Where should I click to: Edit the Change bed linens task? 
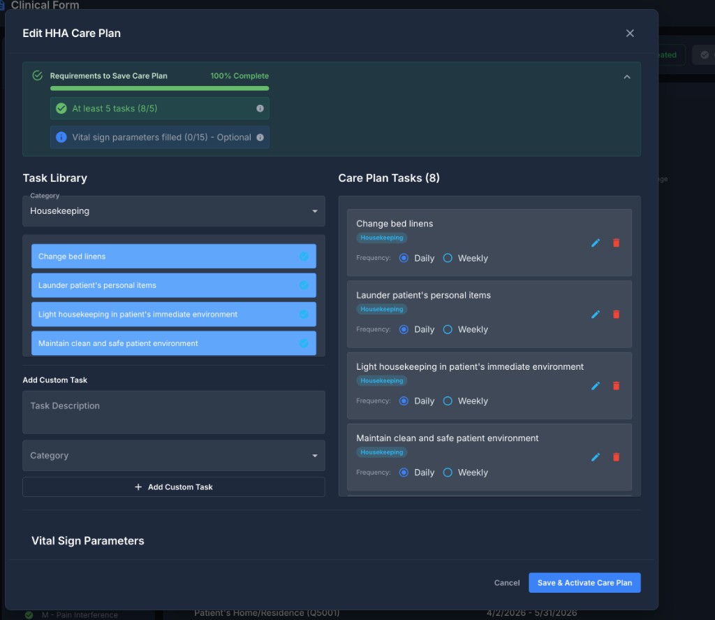[x=595, y=243]
